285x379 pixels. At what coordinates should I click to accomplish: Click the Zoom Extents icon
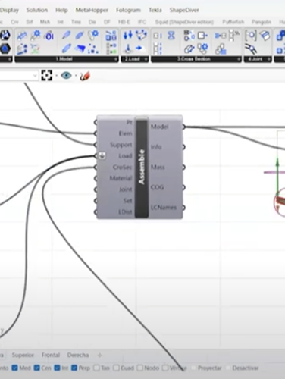tap(46, 75)
